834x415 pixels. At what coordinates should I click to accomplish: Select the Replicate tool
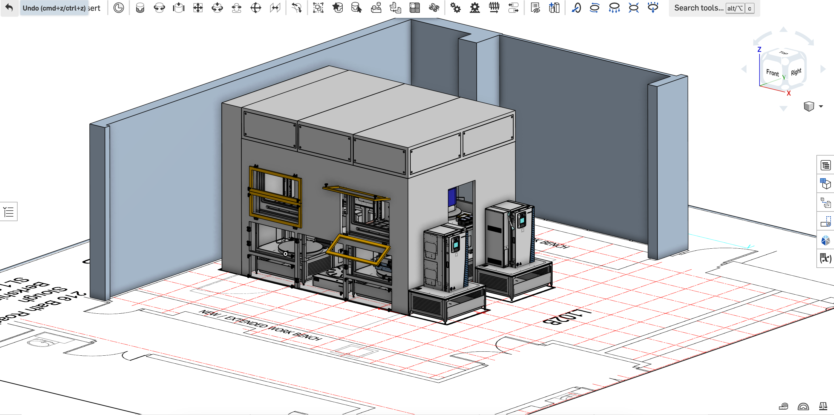click(395, 7)
